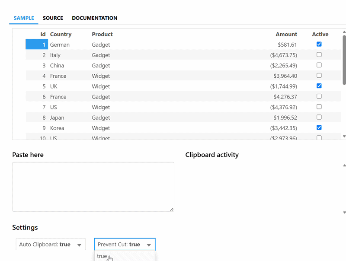The height and width of the screenshot is (261, 346).
Task: Click the grid vertical scrollbar thumb
Action: coord(344,60)
